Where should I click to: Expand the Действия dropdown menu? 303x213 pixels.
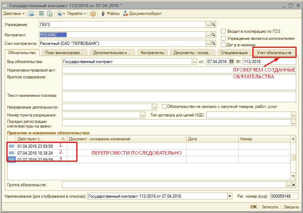coord(14,14)
